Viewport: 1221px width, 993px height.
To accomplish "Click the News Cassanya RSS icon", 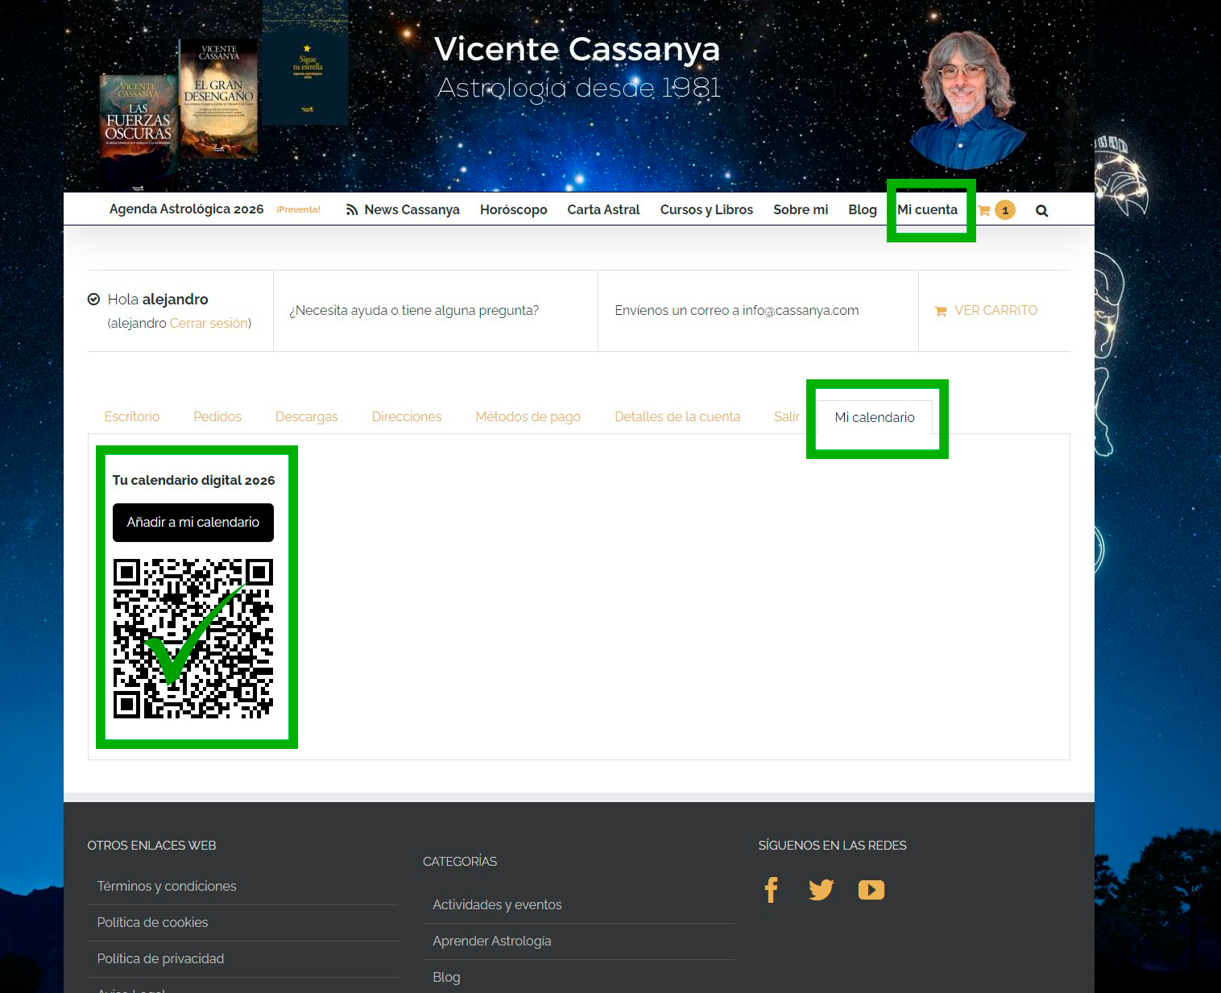I will pos(352,210).
